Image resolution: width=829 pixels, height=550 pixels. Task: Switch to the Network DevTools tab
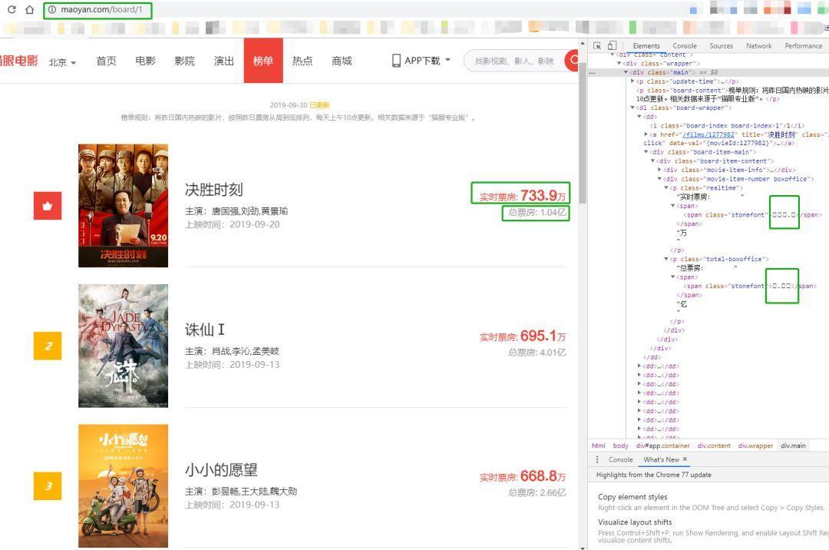(758, 46)
